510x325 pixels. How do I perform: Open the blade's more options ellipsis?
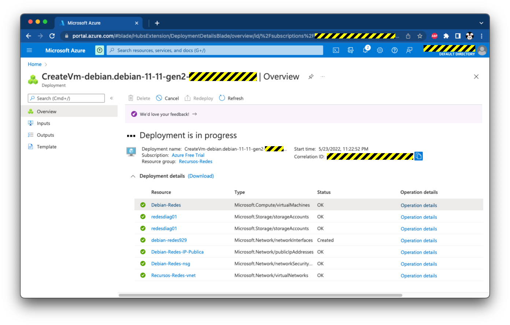pyautogui.click(x=323, y=77)
